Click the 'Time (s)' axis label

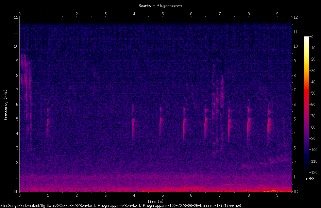click(x=156, y=202)
